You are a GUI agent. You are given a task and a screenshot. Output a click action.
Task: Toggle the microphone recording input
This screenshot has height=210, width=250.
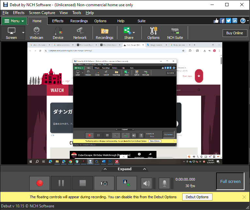[164, 184]
